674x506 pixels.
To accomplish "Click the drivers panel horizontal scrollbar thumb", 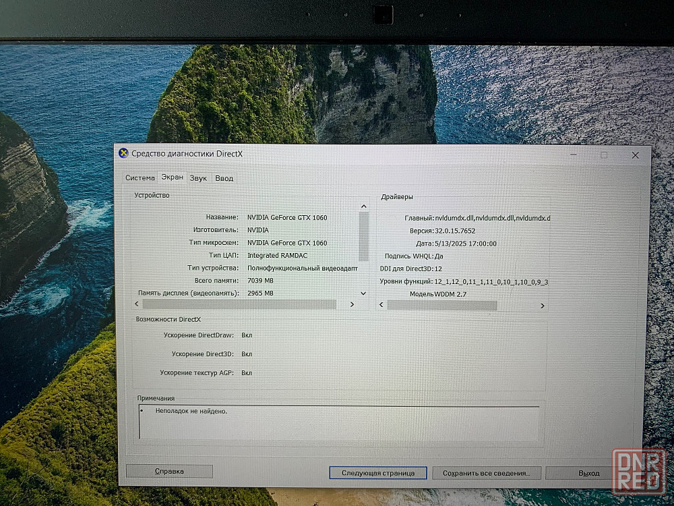I will pos(442,305).
